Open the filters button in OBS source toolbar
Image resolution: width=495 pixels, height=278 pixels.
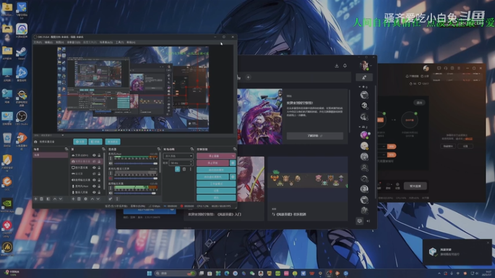pos(95,142)
